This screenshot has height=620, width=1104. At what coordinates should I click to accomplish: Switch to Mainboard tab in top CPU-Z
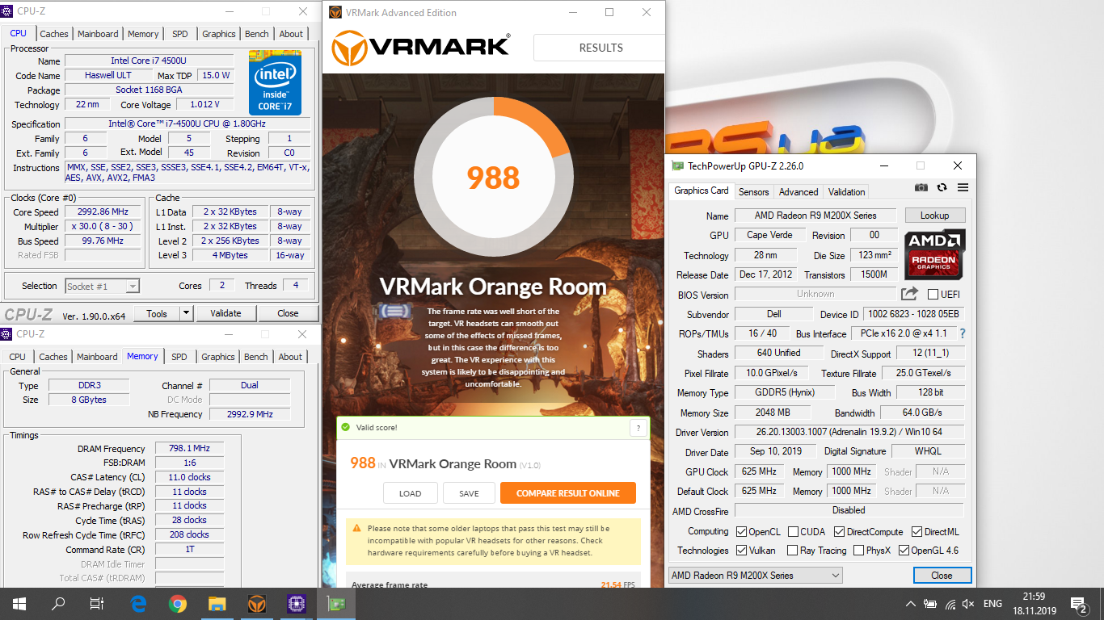pyautogui.click(x=98, y=34)
